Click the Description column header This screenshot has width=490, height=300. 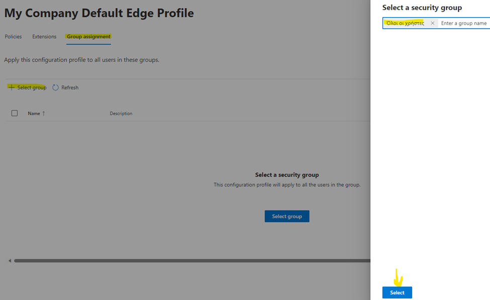[x=121, y=114]
